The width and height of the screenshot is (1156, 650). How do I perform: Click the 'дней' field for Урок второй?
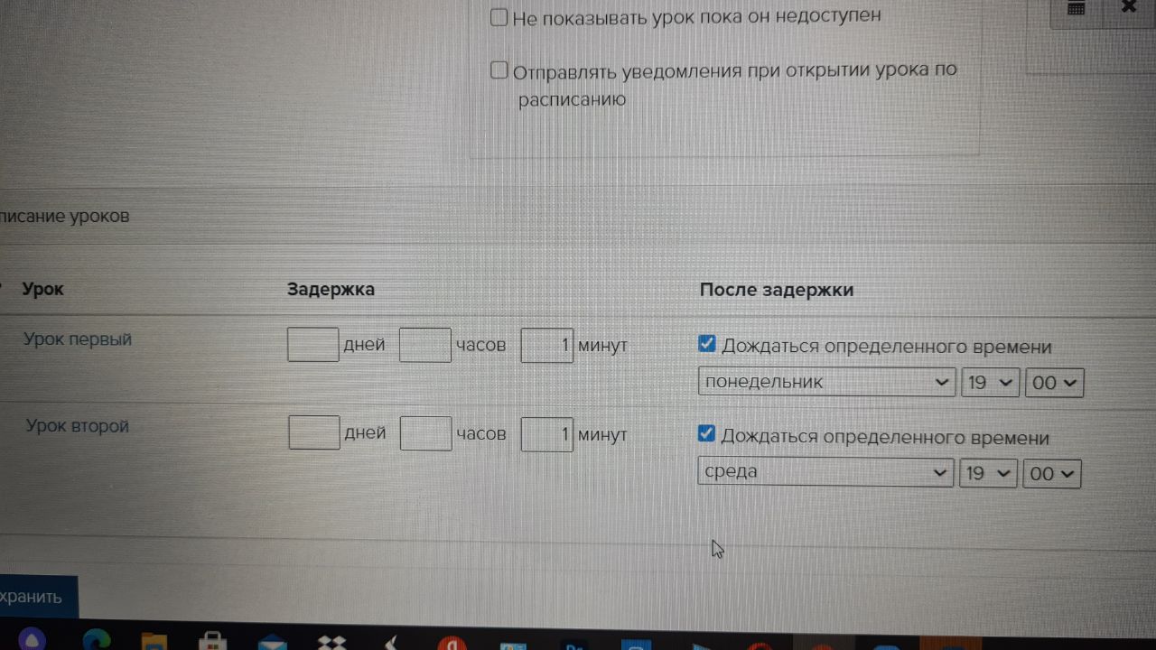pyautogui.click(x=314, y=432)
